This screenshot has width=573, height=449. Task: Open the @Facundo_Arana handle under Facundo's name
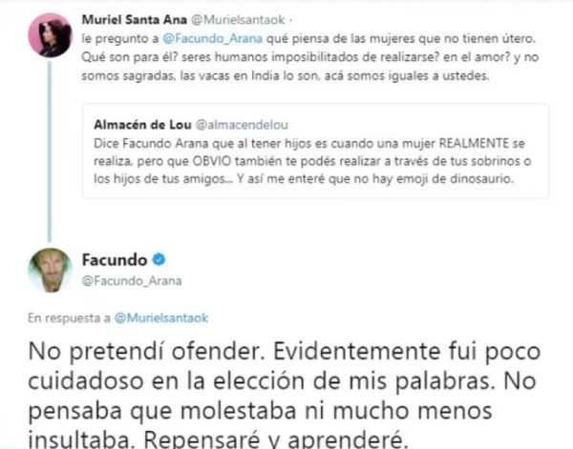click(132, 281)
